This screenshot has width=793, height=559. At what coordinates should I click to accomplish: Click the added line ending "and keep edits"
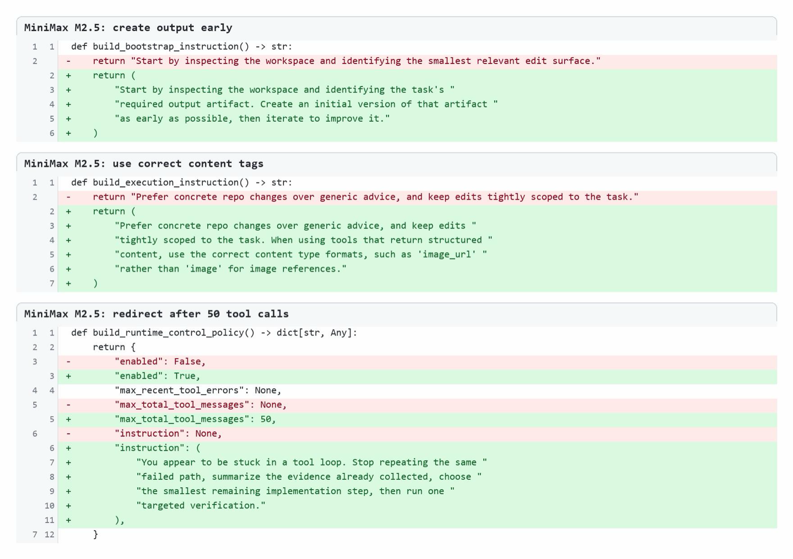396,226
